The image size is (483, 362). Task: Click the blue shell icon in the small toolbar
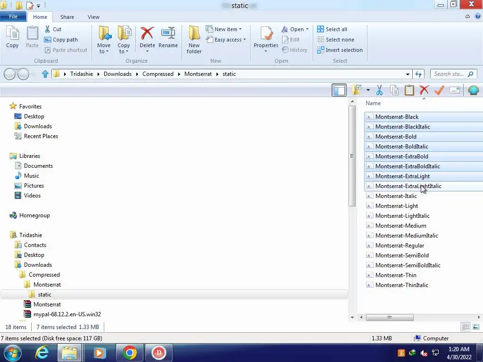(x=474, y=90)
